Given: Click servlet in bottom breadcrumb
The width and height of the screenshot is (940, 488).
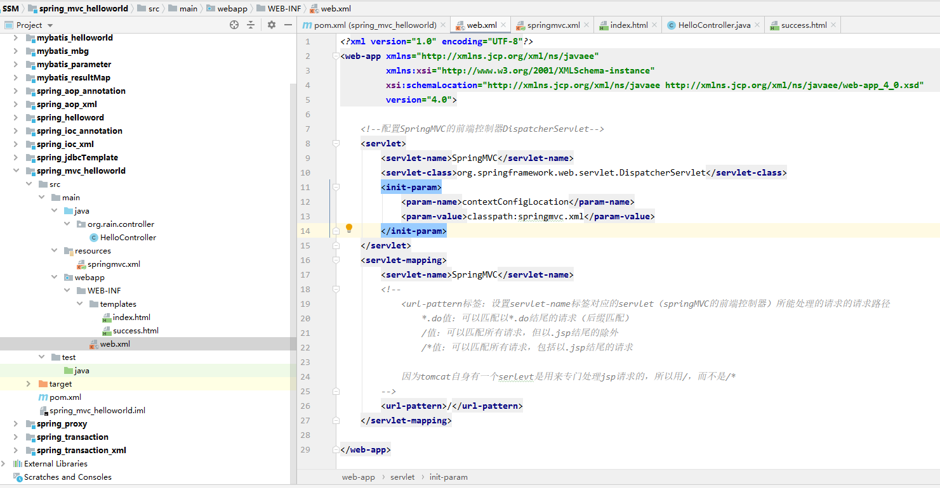Looking at the screenshot, I should tap(402, 477).
